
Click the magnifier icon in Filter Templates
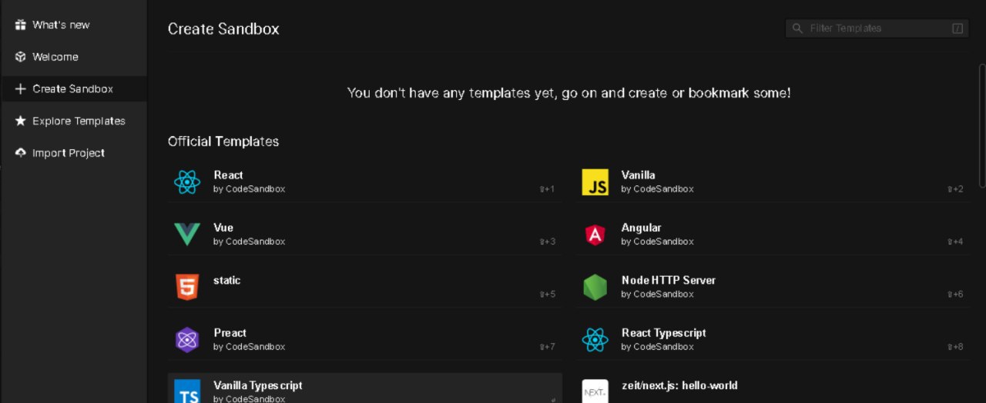pyautogui.click(x=797, y=28)
